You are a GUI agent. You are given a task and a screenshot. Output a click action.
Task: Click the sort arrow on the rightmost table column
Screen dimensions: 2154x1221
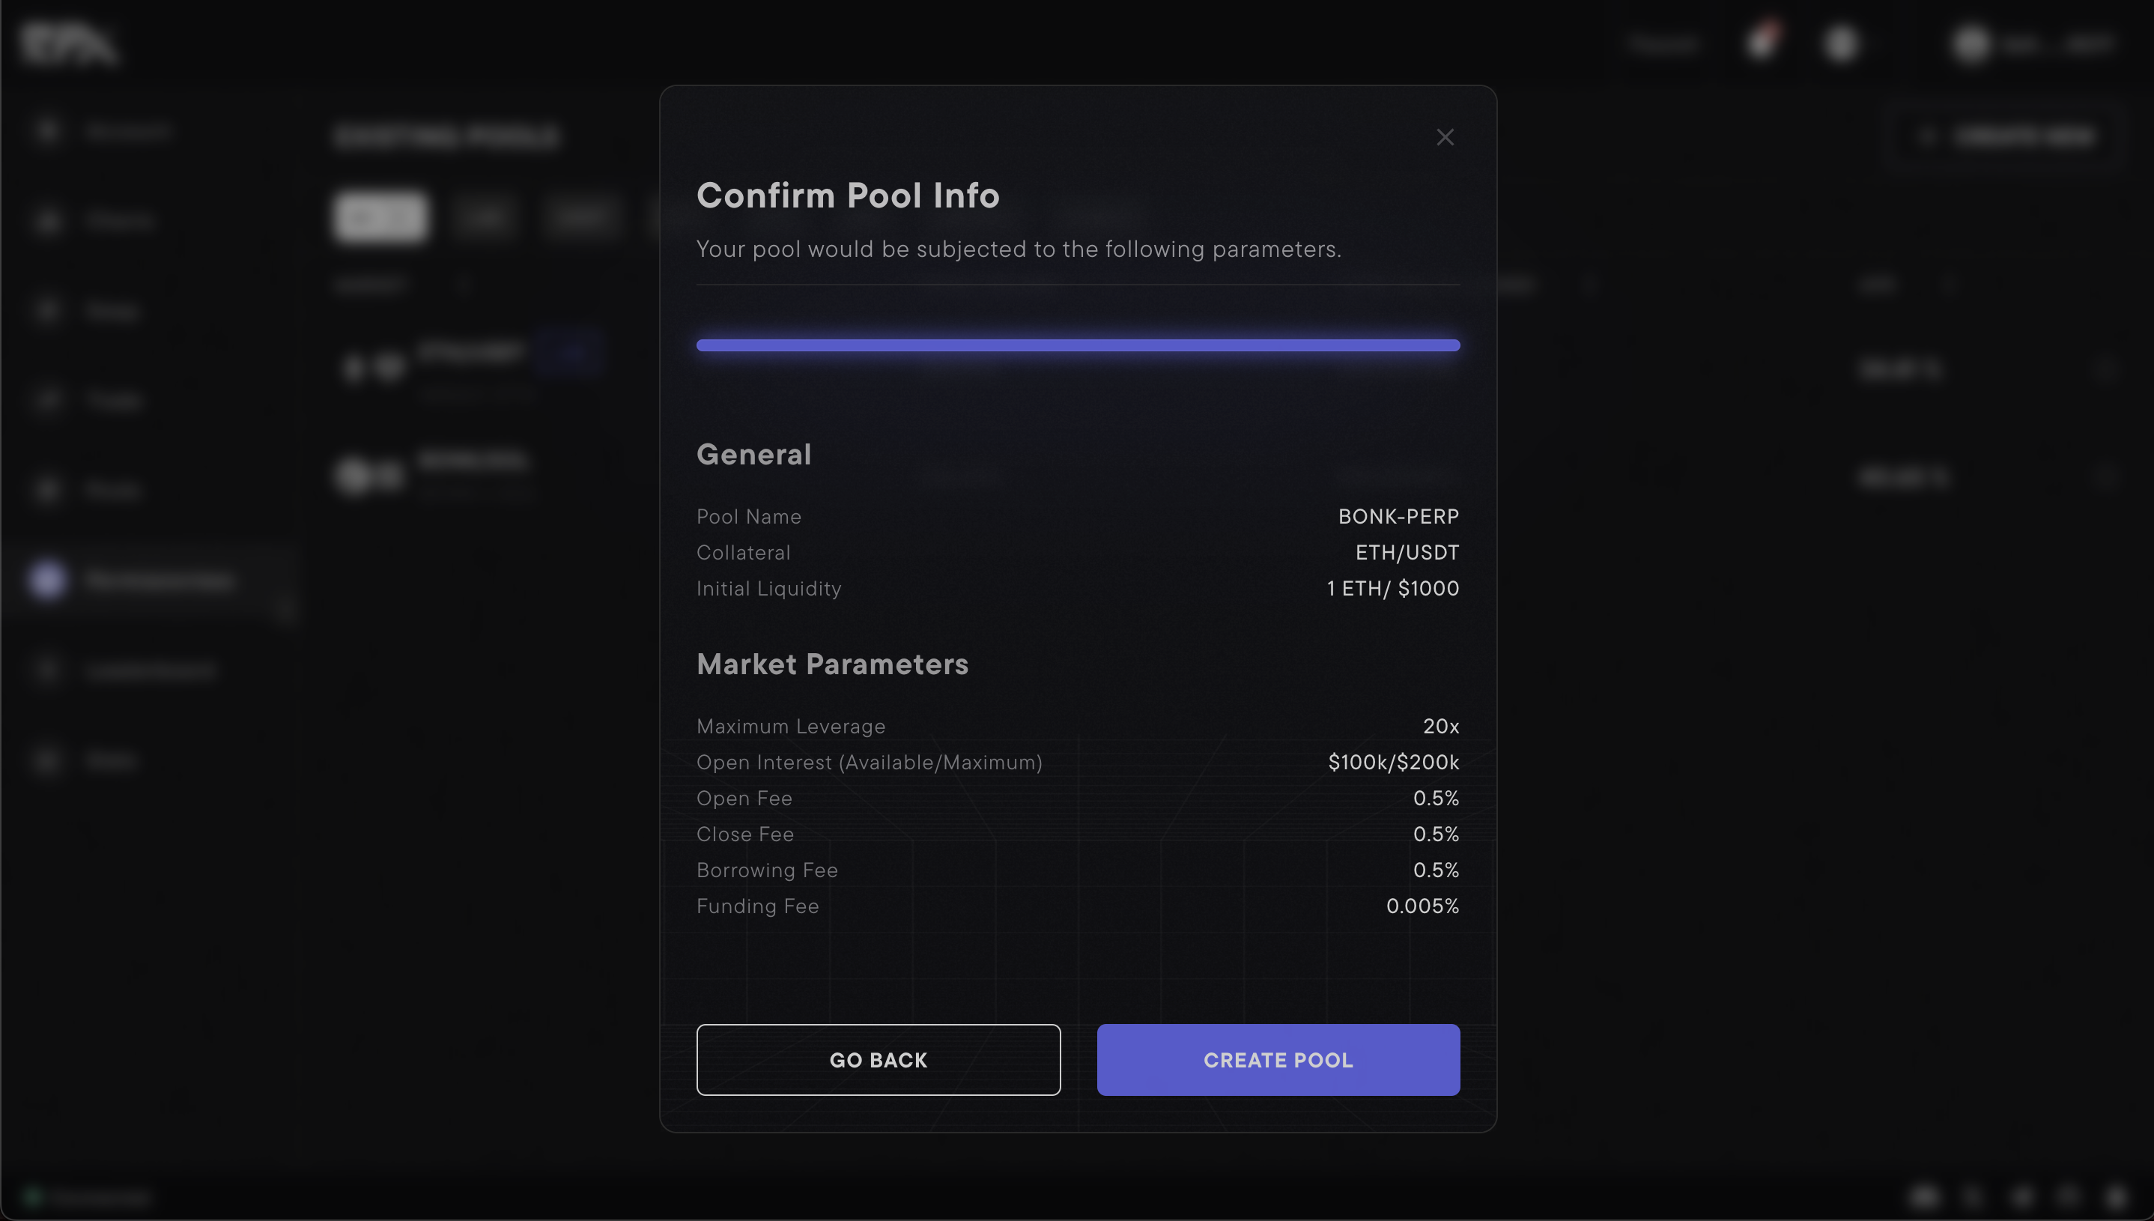click(1951, 285)
